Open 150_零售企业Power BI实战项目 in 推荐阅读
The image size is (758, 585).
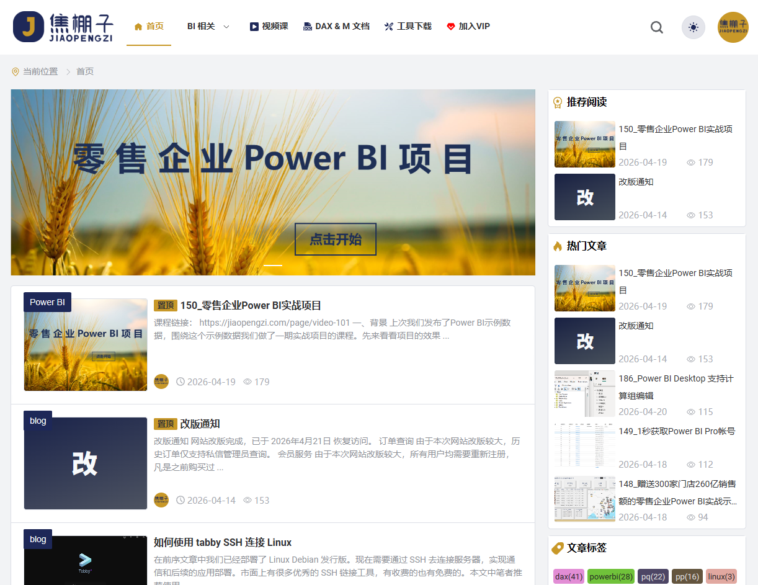[x=676, y=138]
